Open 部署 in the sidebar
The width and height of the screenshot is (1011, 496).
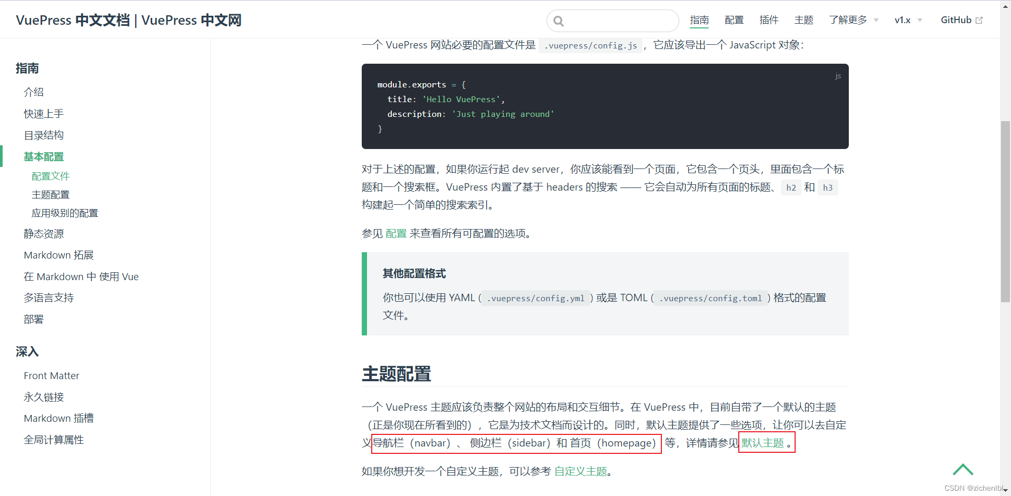34,320
